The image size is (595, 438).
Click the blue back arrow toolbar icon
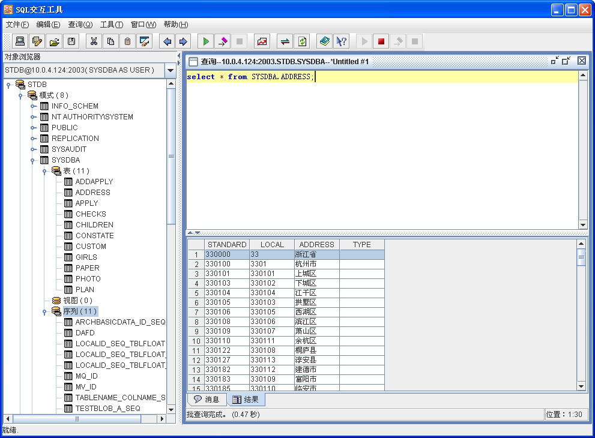[167, 41]
